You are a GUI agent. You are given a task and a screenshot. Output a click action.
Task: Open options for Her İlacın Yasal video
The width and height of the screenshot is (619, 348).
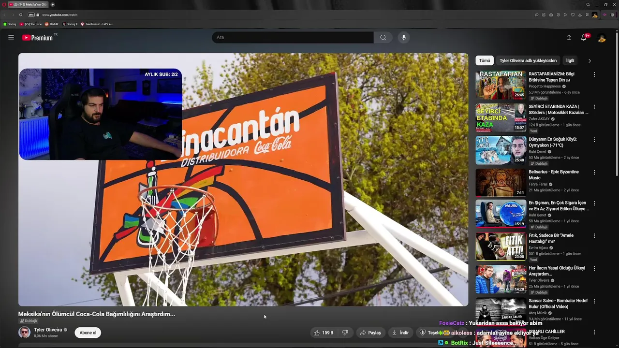(x=594, y=268)
